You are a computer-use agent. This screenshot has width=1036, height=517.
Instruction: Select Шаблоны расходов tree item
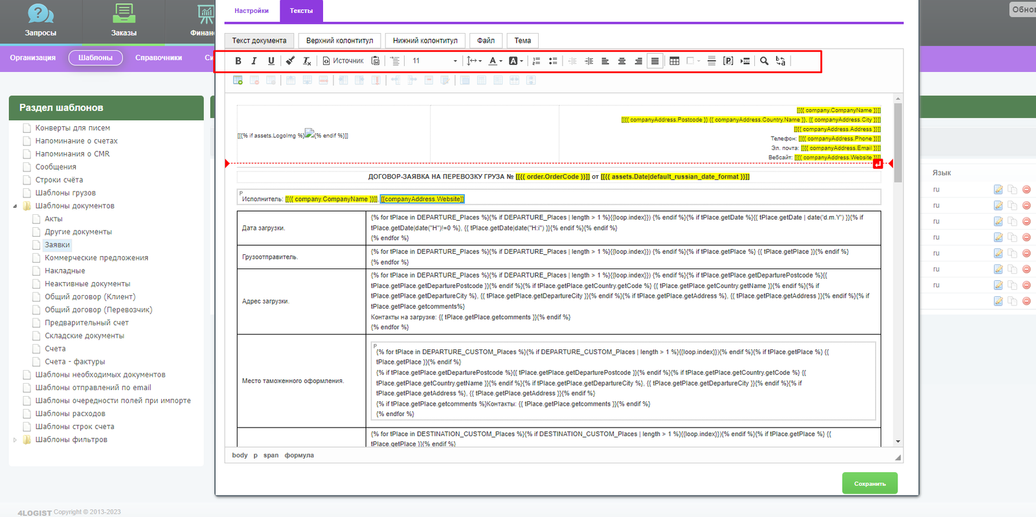click(x=70, y=413)
